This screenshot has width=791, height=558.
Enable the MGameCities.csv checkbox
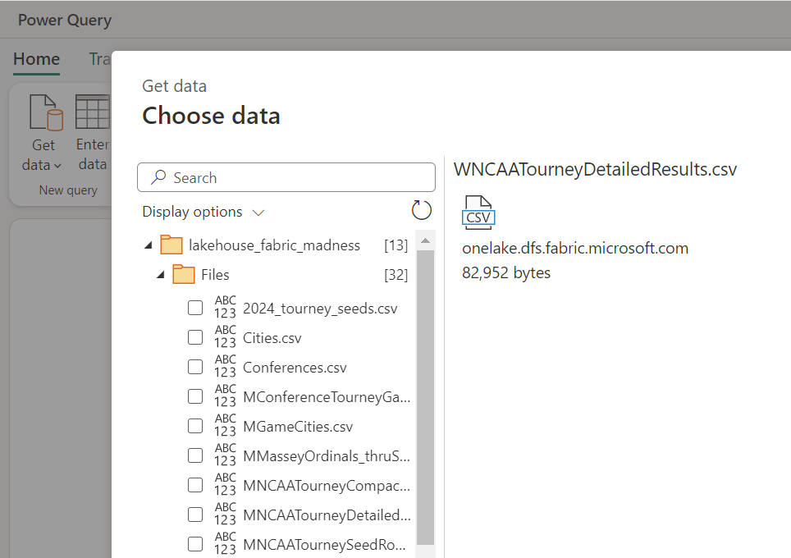(194, 425)
